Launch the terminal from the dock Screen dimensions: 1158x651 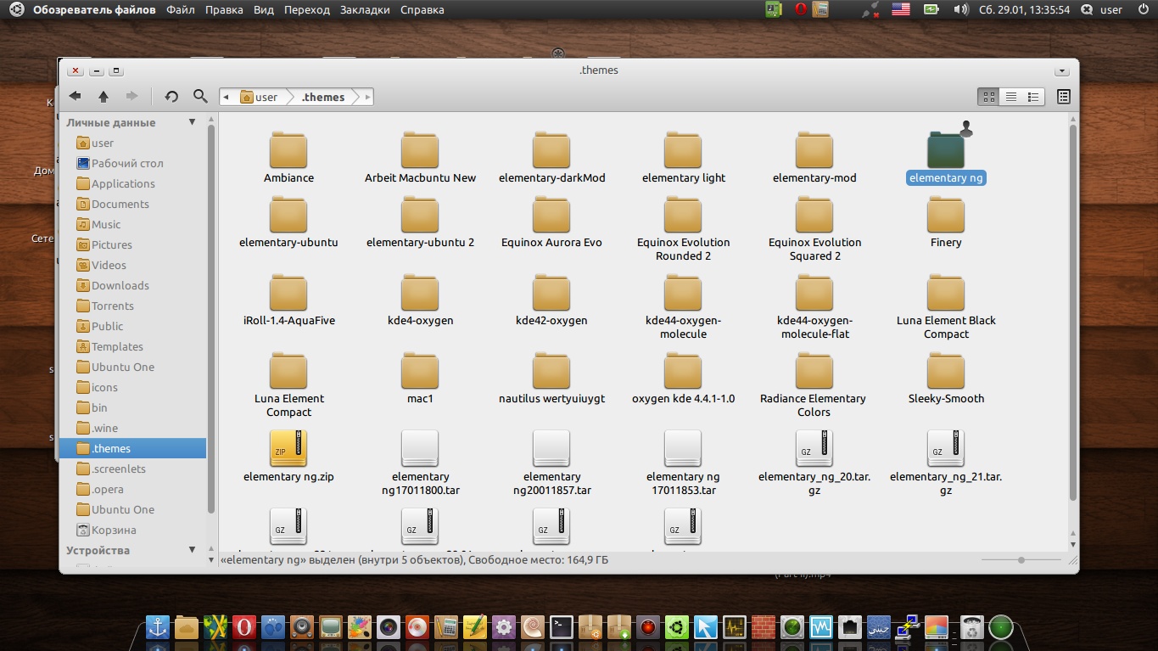coord(562,628)
